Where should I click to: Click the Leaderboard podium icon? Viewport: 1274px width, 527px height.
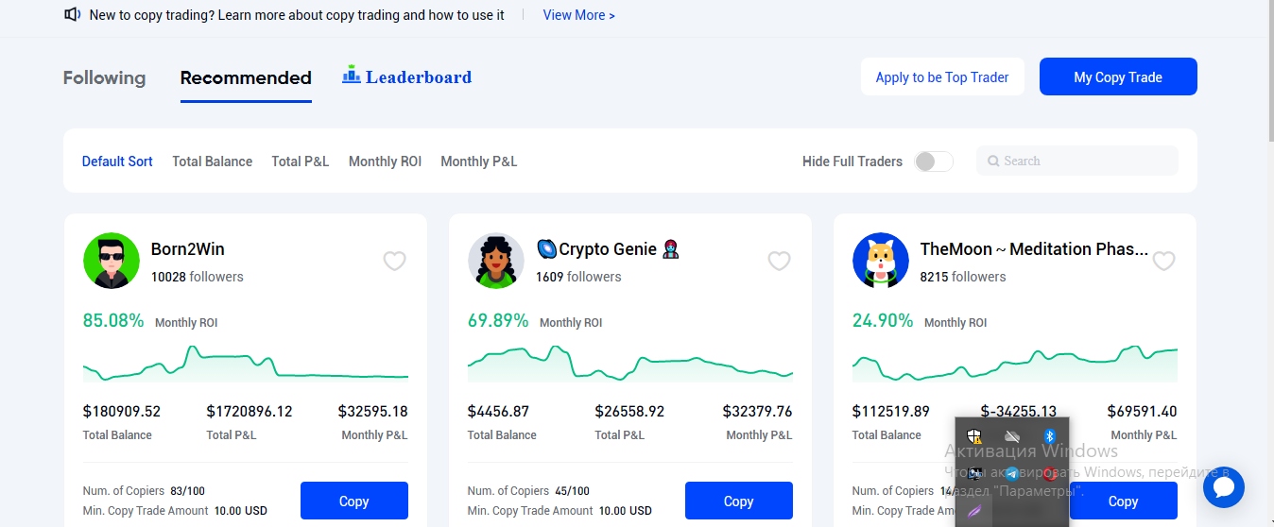(352, 74)
